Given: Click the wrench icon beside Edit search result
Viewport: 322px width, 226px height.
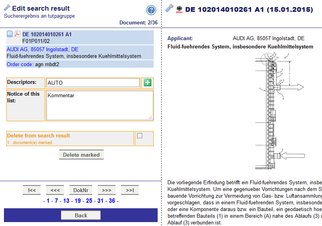Looking at the screenshot, I should [x=7, y=7].
